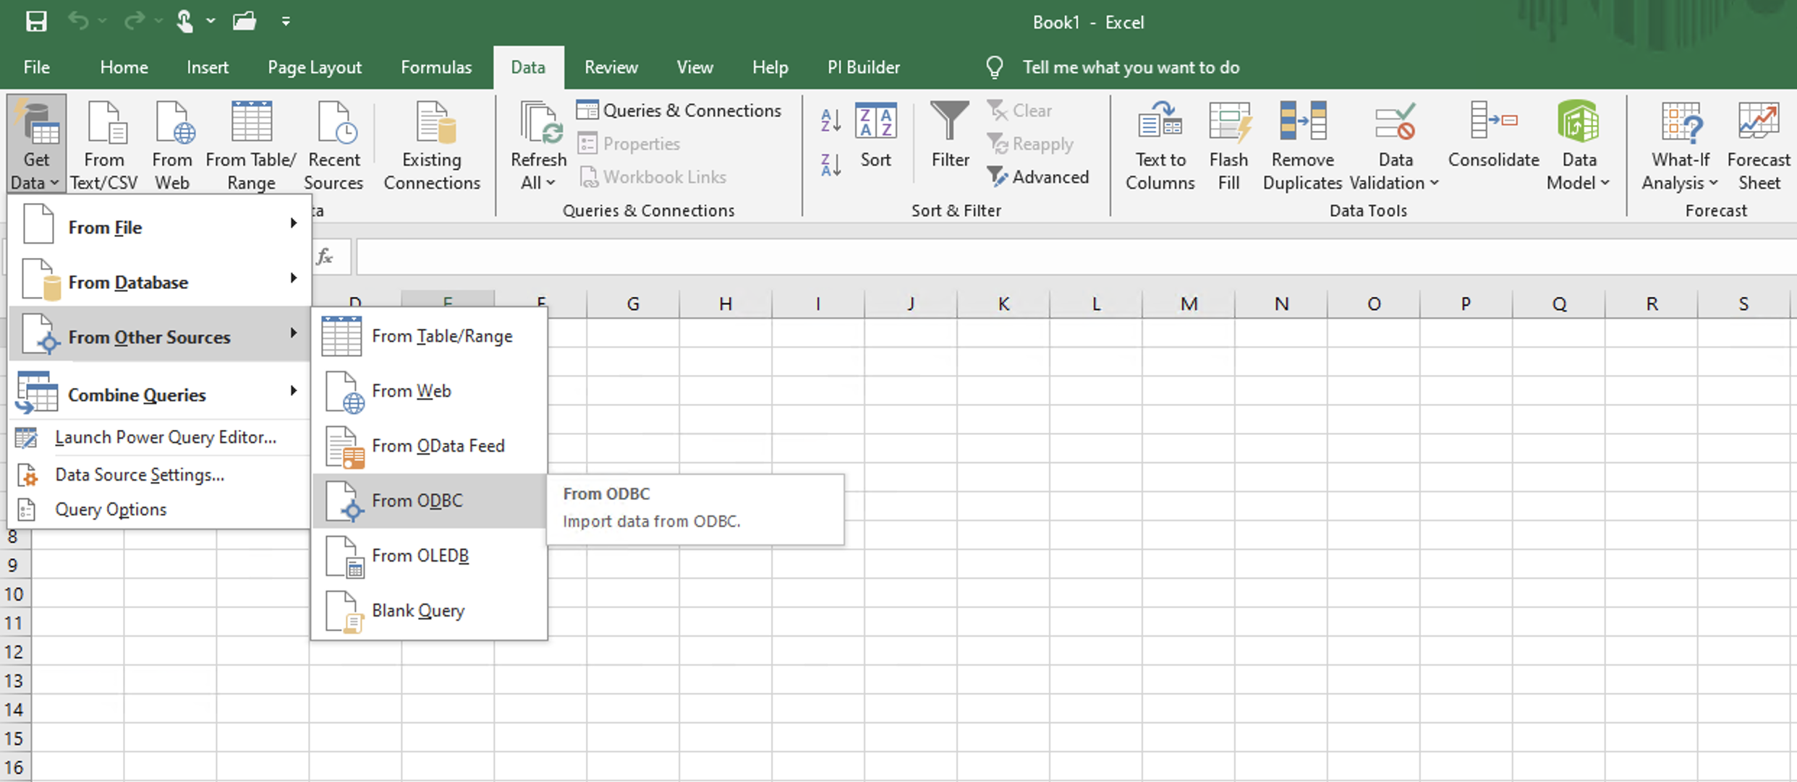Open the Data Validation dropdown

tap(1394, 142)
